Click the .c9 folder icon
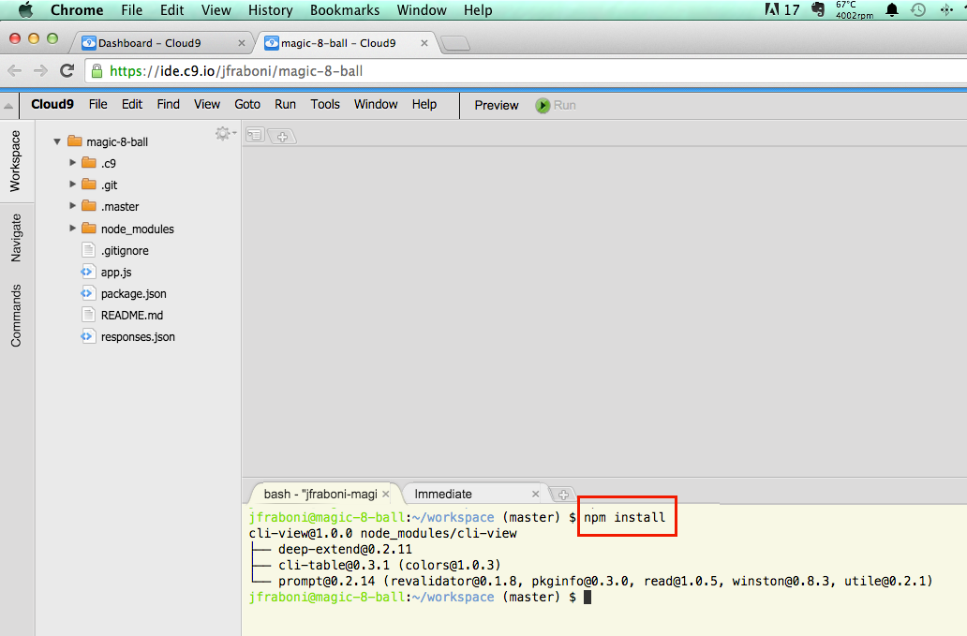 click(89, 163)
